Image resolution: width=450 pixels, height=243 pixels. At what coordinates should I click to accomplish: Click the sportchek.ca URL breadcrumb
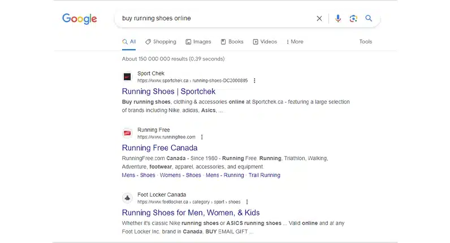tap(192, 81)
